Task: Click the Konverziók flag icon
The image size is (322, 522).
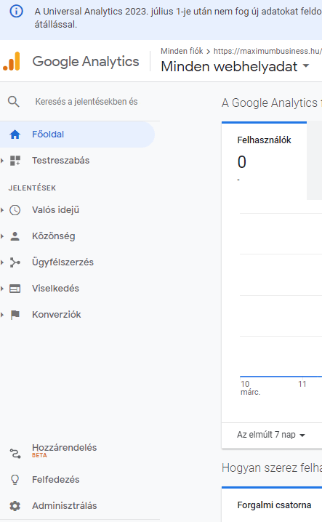Action: [15, 315]
